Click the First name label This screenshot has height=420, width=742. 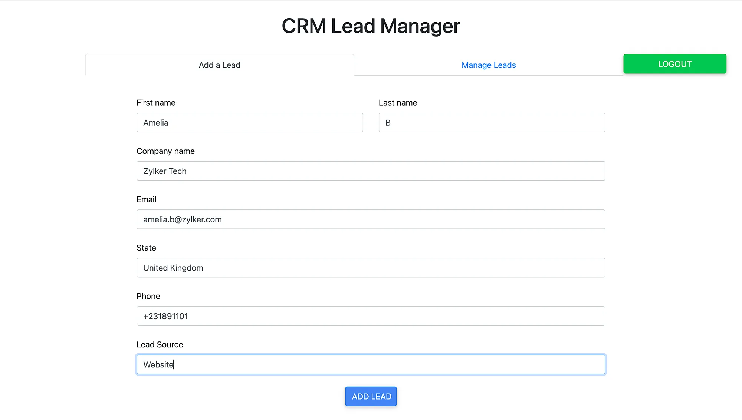click(x=156, y=103)
